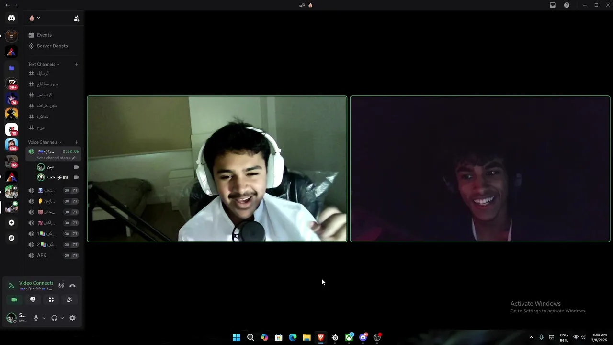Viewport: 613px width, 345px height.
Task: Join the AFK voice channel
Action: tap(53, 255)
